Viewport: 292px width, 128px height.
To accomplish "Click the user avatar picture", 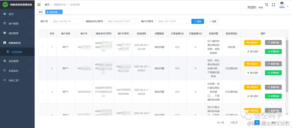I will tap(282, 5).
